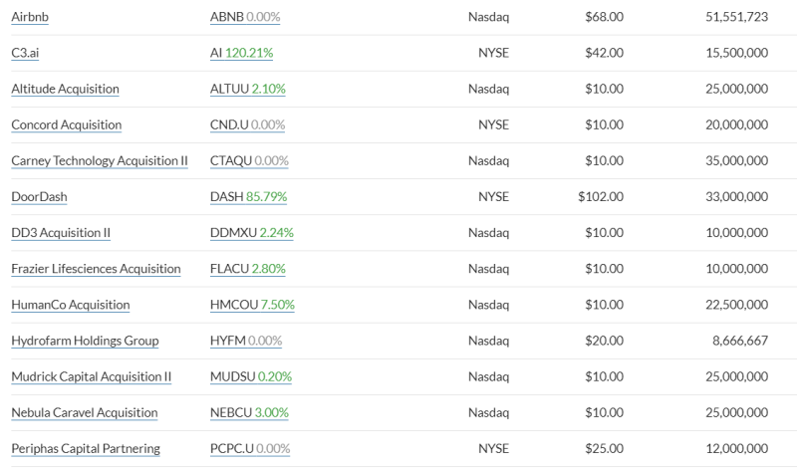Open Hydrofarm Holdings Group link
The image size is (797, 472).
85,341
